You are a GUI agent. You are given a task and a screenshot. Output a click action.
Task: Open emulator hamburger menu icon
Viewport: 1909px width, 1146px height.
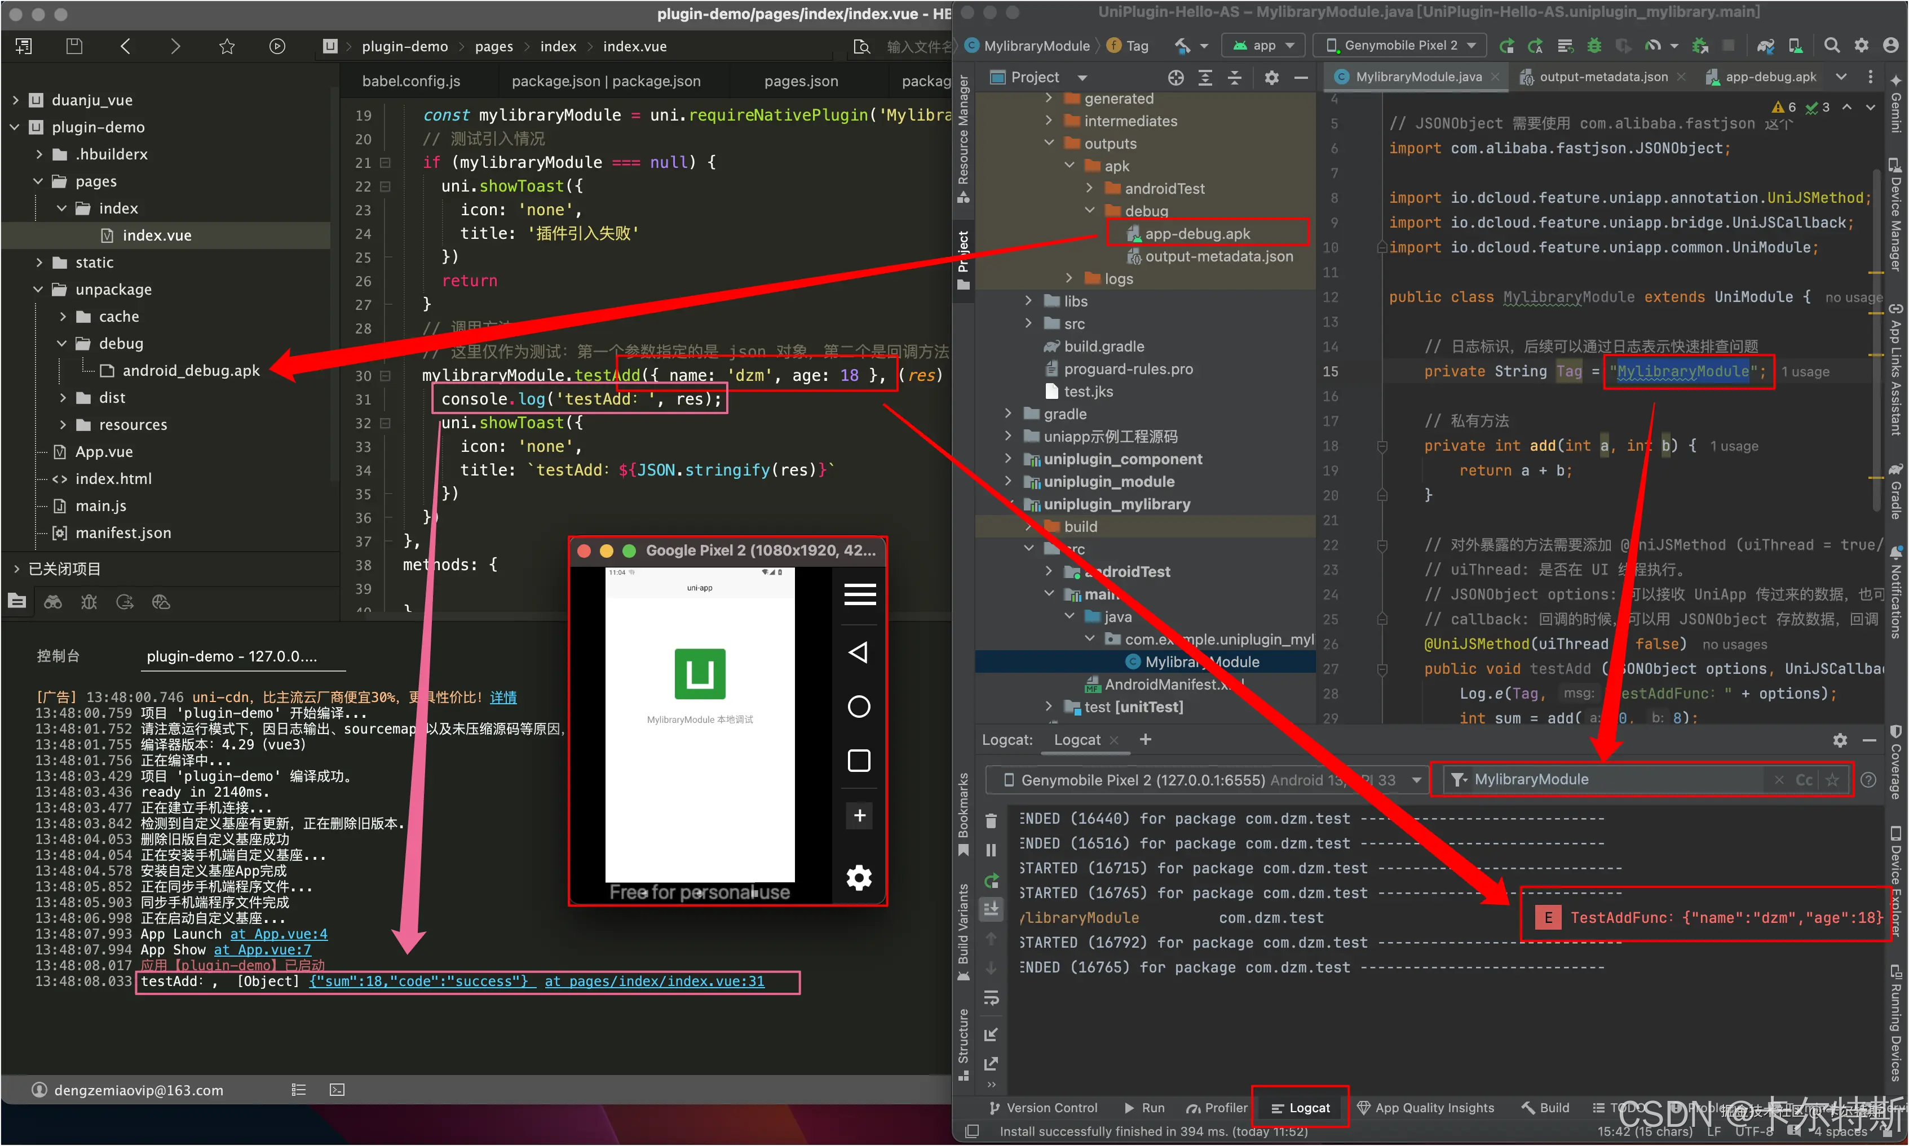[859, 594]
